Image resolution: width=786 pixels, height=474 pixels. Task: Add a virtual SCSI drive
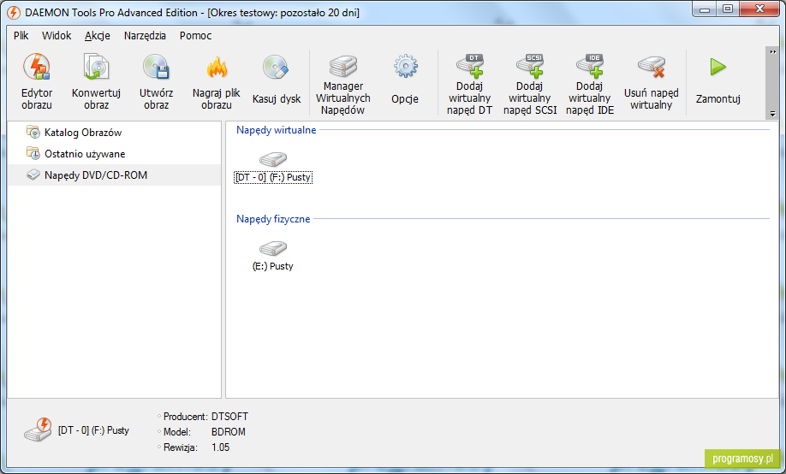(x=530, y=84)
